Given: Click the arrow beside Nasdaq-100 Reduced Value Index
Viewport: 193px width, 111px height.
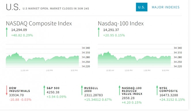Looking at the screenshot, I should tap(119, 90).
